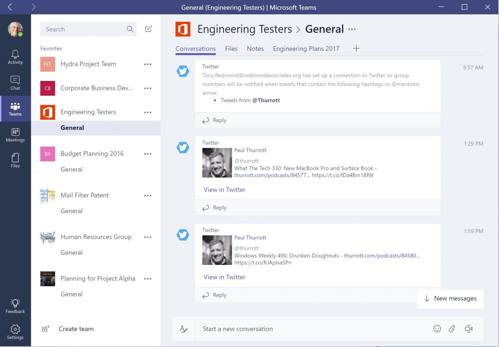Screen dimensions: 499x347
Task: Switch to the Notes tab
Action: [255, 49]
